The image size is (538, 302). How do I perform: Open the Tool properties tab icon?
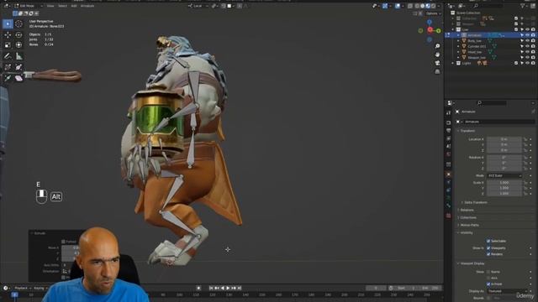tap(448, 112)
